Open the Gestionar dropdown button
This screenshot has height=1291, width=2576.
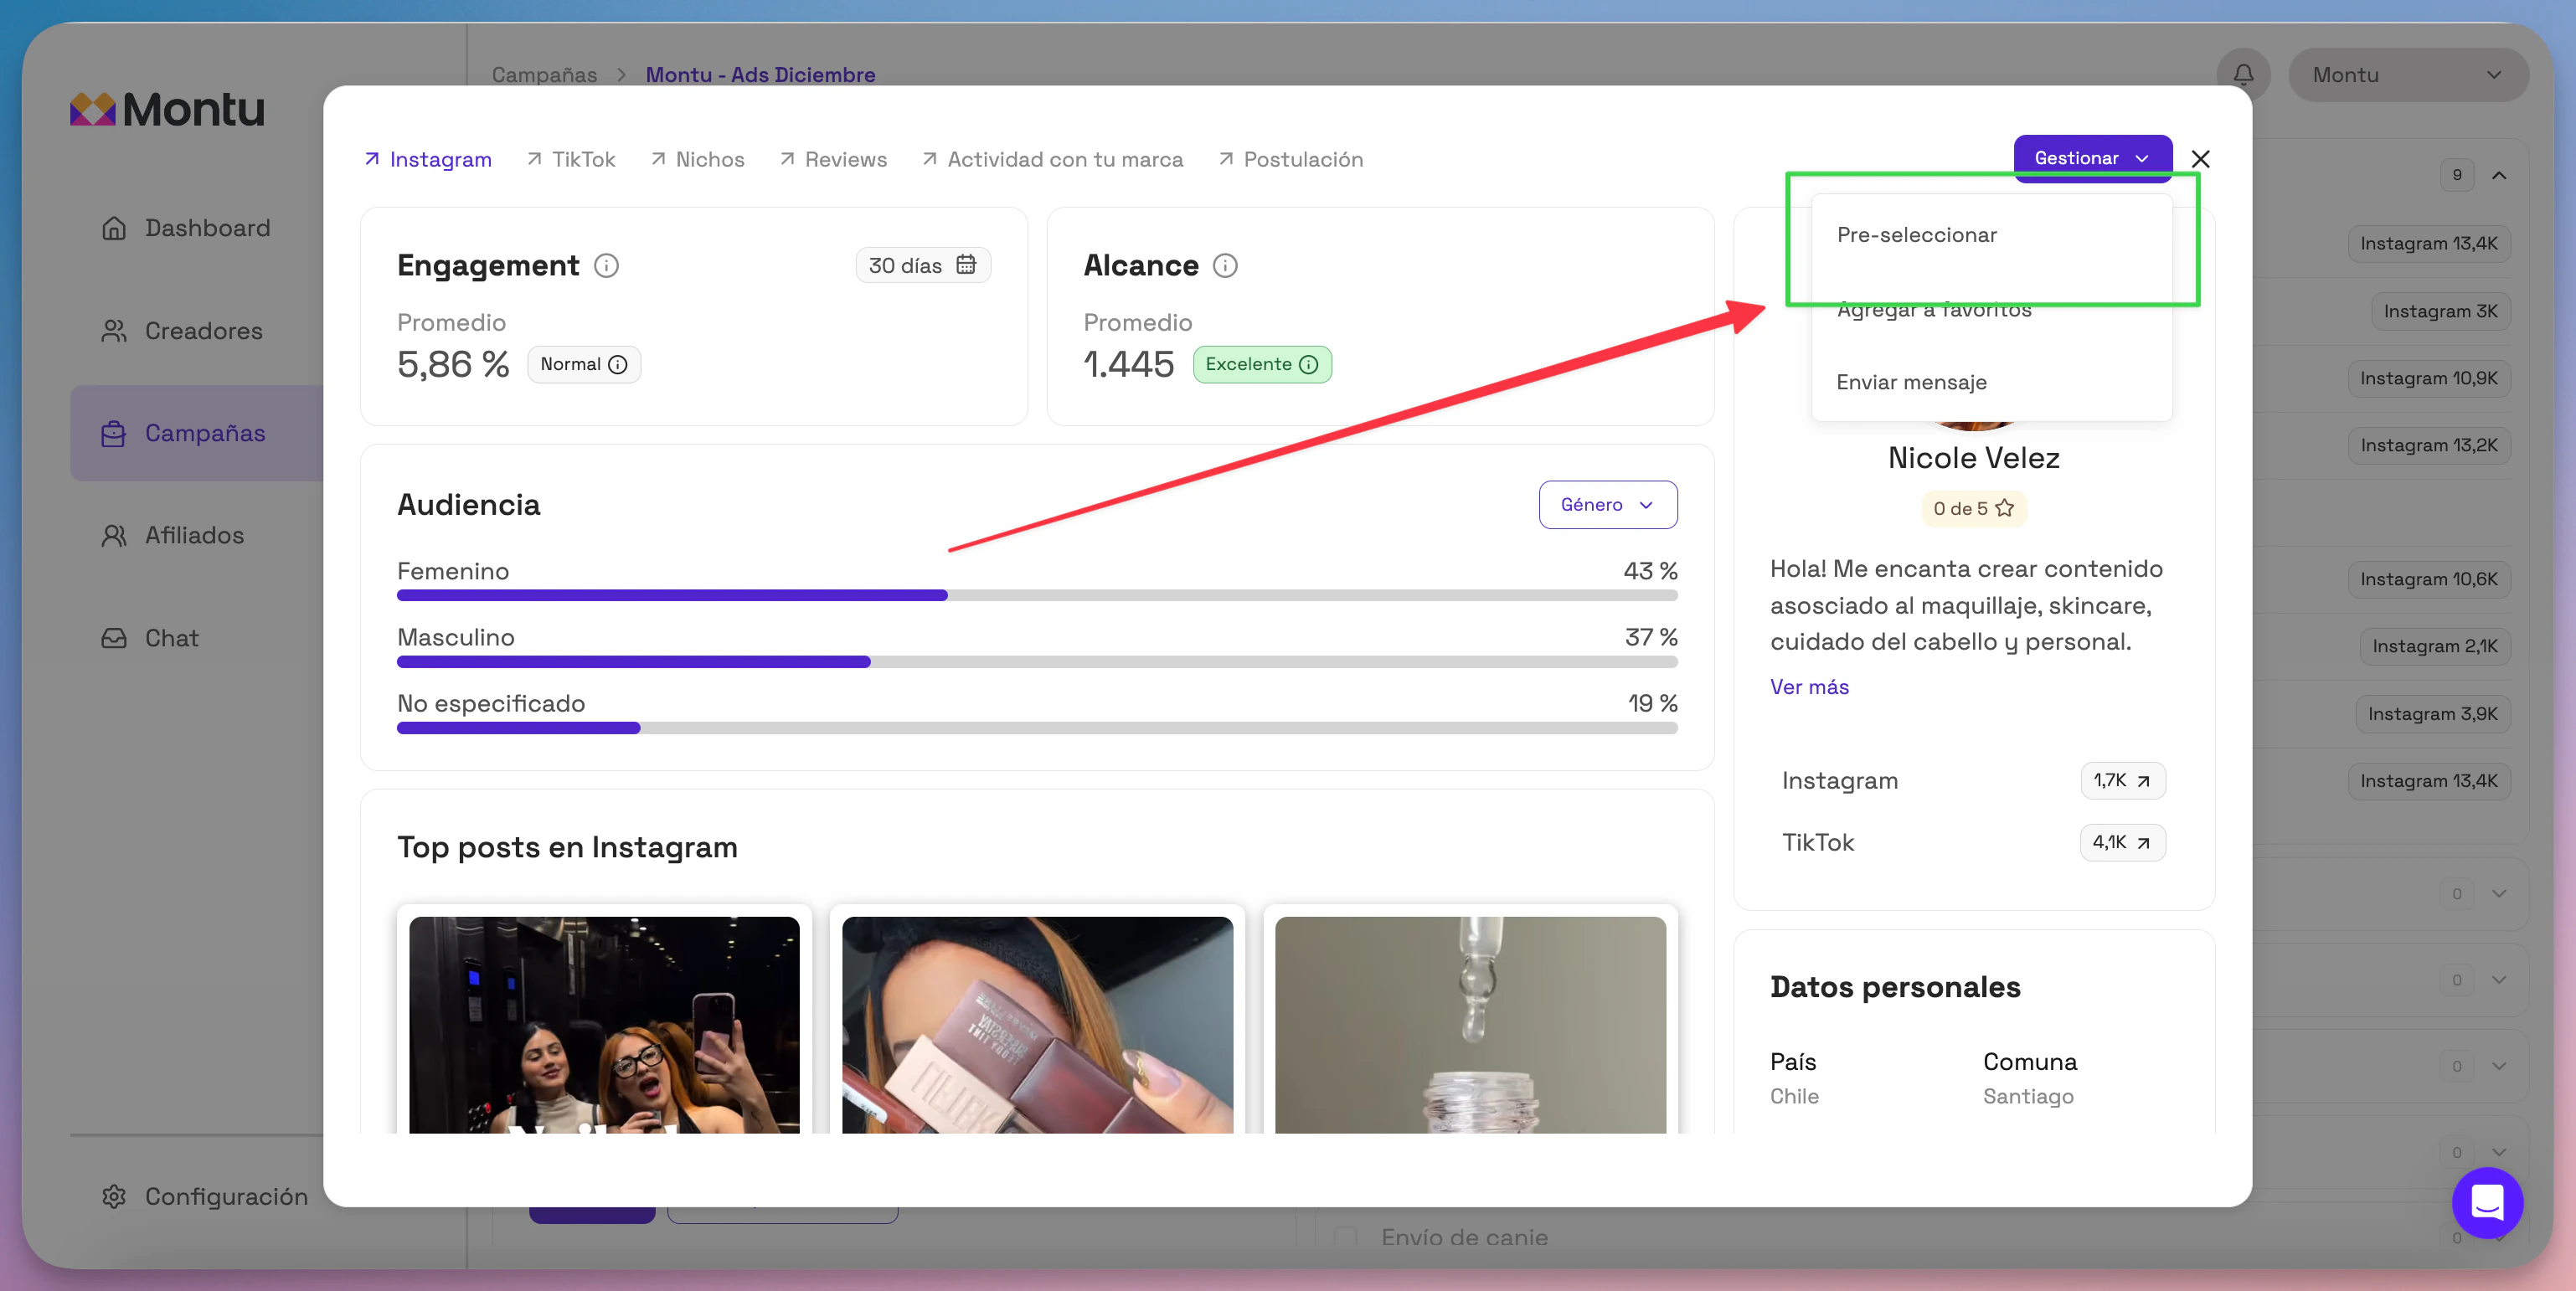tap(2092, 158)
